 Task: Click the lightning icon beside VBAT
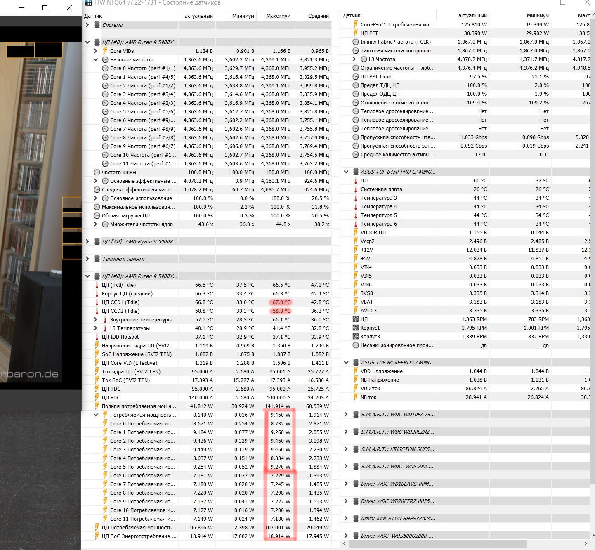pos(356,302)
